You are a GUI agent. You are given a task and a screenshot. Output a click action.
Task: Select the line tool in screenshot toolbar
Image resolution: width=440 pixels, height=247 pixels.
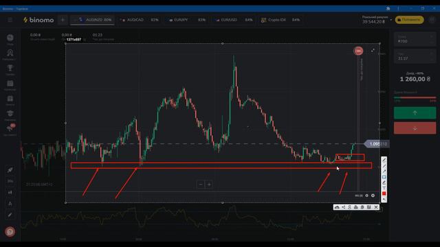[x=384, y=166]
